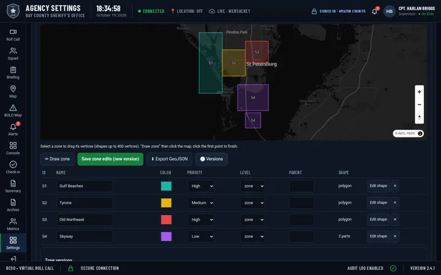Click "2 parts" shape text for Skyway
Screen dimensions: 441x275
344,237
